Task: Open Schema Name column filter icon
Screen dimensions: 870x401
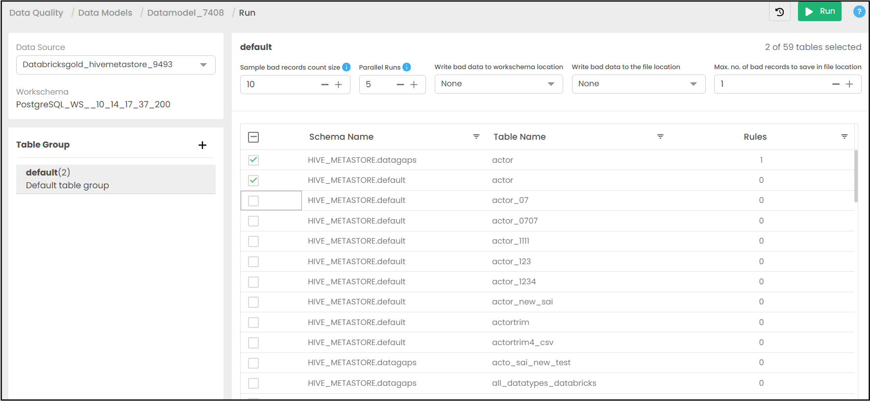Action: point(476,137)
